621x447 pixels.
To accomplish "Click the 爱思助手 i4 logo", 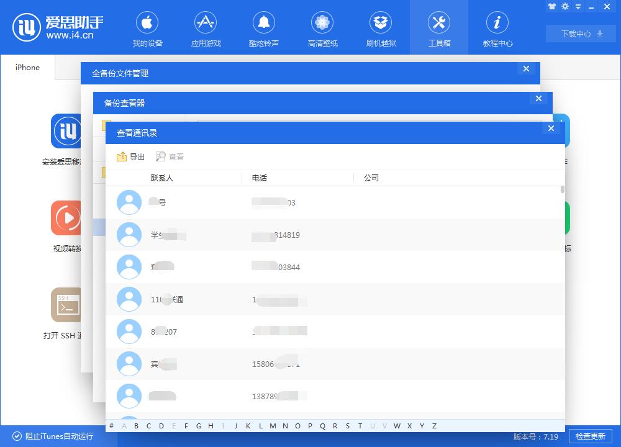I will pyautogui.click(x=58, y=27).
